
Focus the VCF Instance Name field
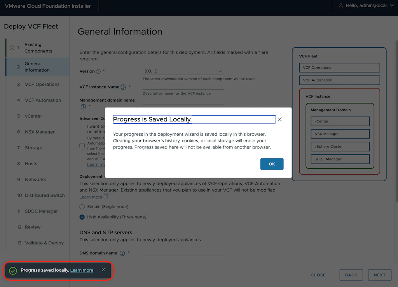pos(183,87)
